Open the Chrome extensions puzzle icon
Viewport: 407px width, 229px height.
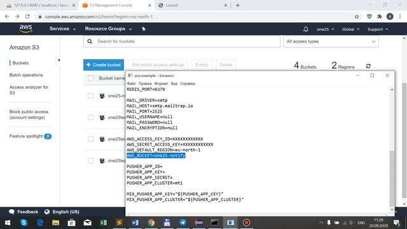[380, 17]
